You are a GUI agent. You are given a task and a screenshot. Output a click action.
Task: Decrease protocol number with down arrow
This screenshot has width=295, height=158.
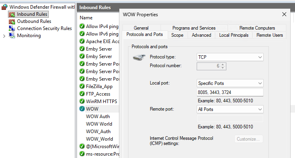223,68
